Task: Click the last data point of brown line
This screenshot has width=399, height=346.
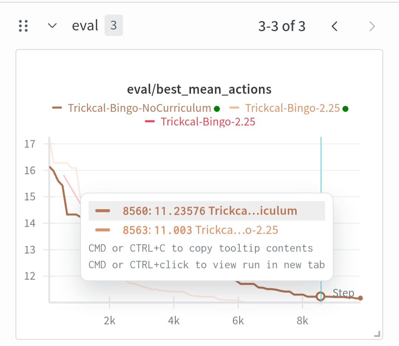Action: [361, 298]
